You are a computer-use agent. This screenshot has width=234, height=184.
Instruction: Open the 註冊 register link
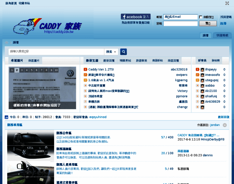point(223,24)
